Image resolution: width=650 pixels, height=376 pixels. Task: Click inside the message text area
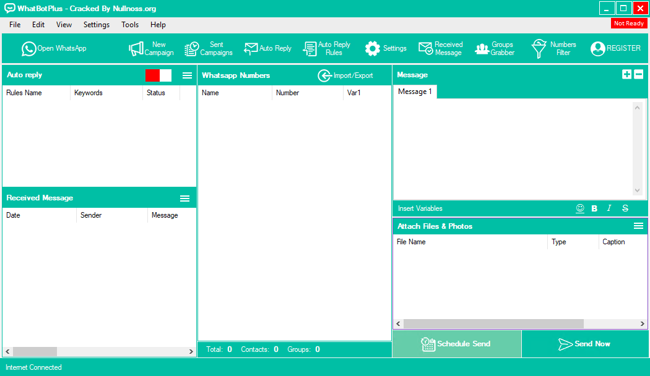click(513, 149)
